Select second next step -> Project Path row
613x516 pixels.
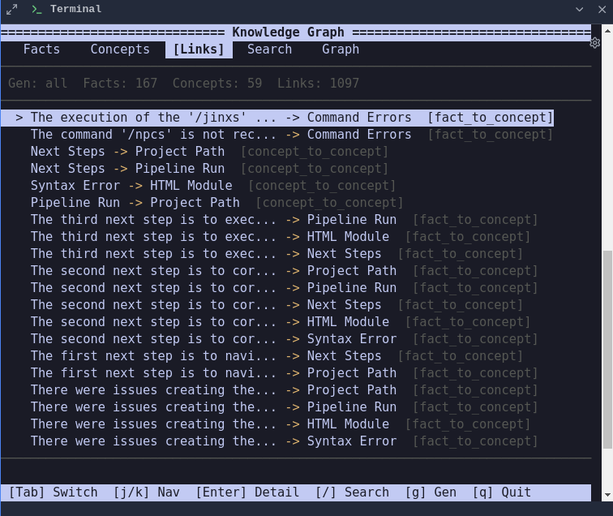coord(284,271)
